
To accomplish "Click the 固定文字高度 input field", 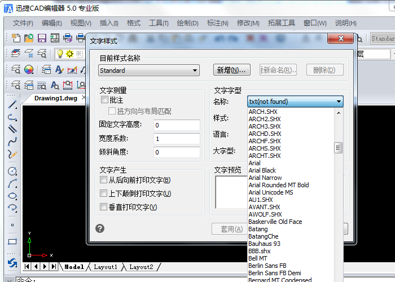I will (177, 125).
